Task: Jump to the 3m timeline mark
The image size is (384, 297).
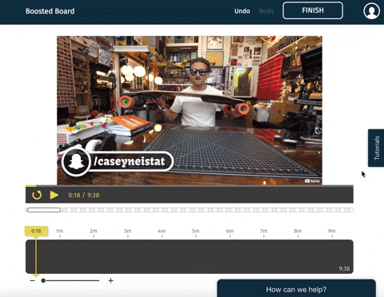Action: [x=127, y=231]
